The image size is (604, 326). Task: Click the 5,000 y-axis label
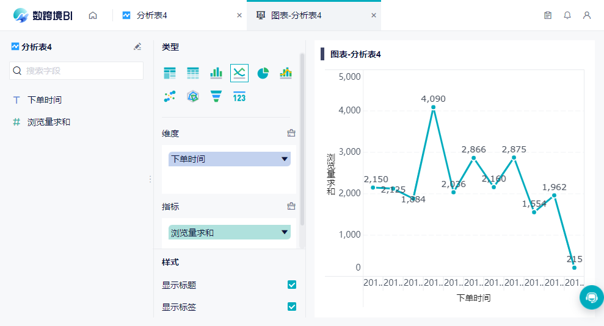pos(350,77)
